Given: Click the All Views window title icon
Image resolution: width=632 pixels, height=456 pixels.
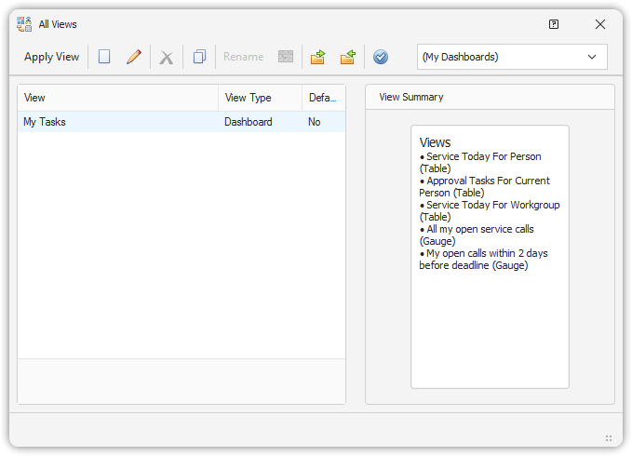Looking at the screenshot, I should point(24,24).
